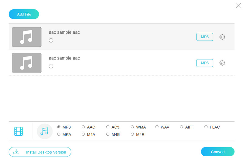Select FLAC as output format
This screenshot has height=159, width=243.
[206, 127]
